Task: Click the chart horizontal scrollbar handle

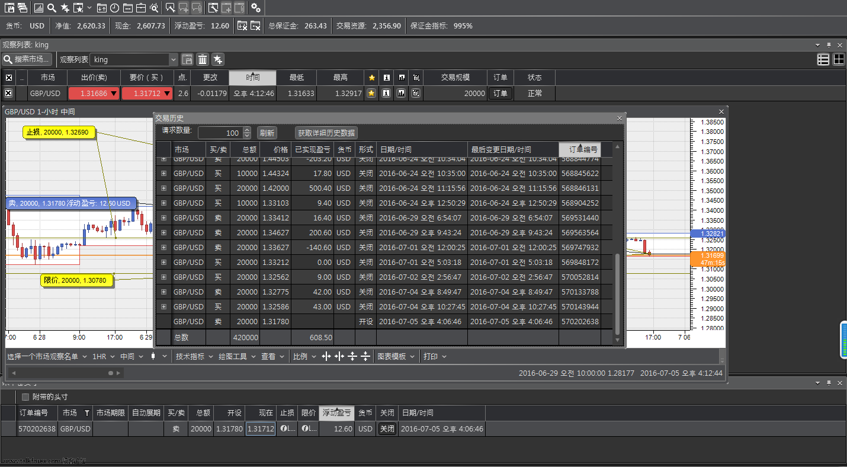Action: tap(111, 373)
